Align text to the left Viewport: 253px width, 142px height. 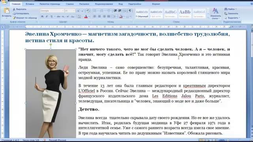click(x=95, y=17)
